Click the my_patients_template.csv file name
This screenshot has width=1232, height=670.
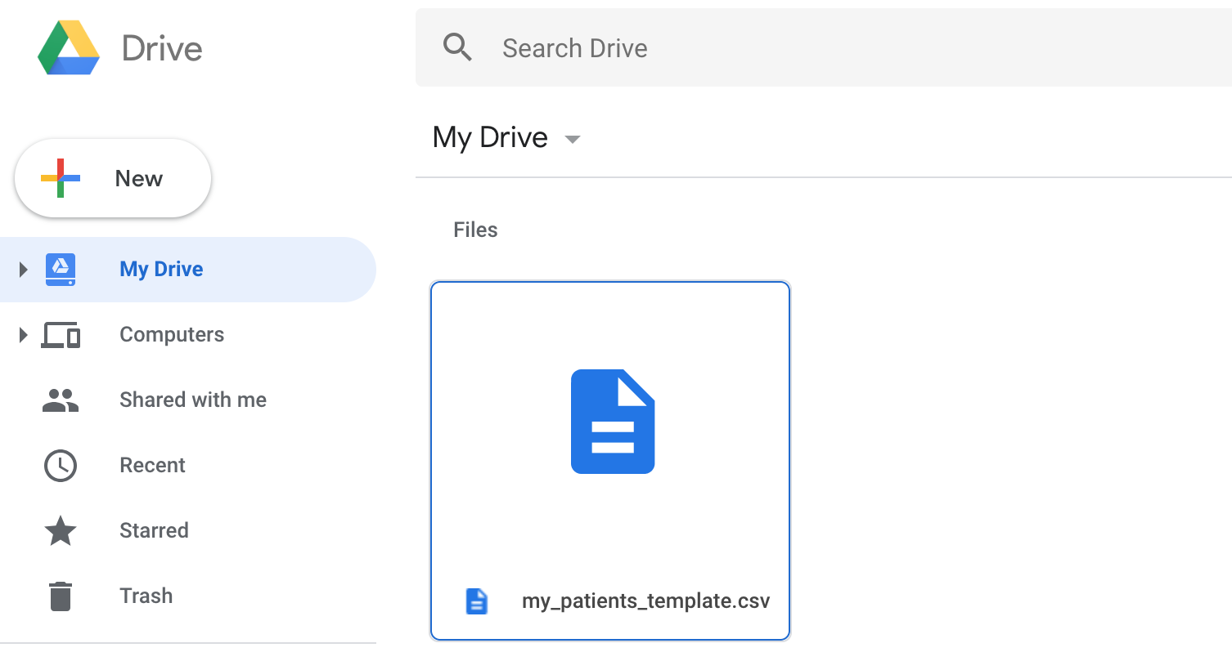(645, 601)
